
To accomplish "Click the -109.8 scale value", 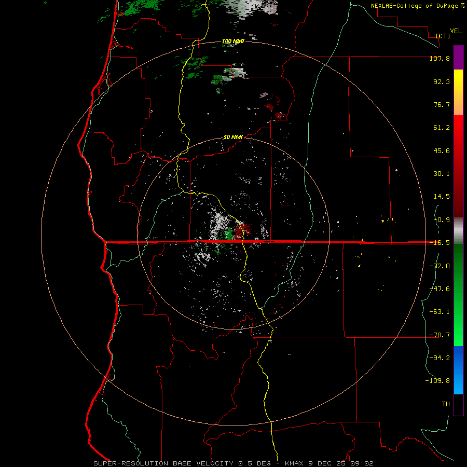I will point(437,381).
